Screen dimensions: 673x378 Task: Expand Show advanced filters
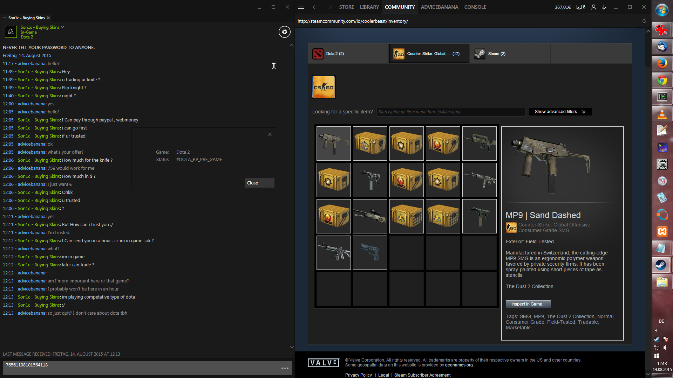560,112
